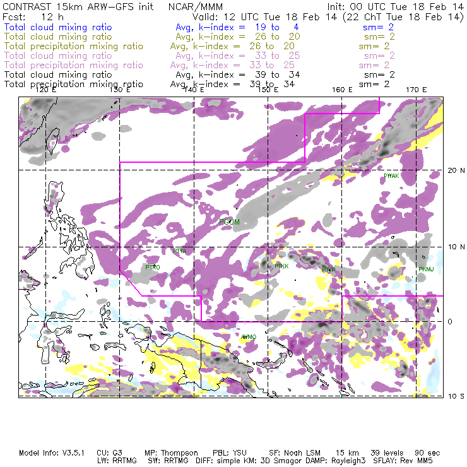Click the 'PTYA' station label on the map
This screenshot has width=467, height=467.
tap(180, 251)
